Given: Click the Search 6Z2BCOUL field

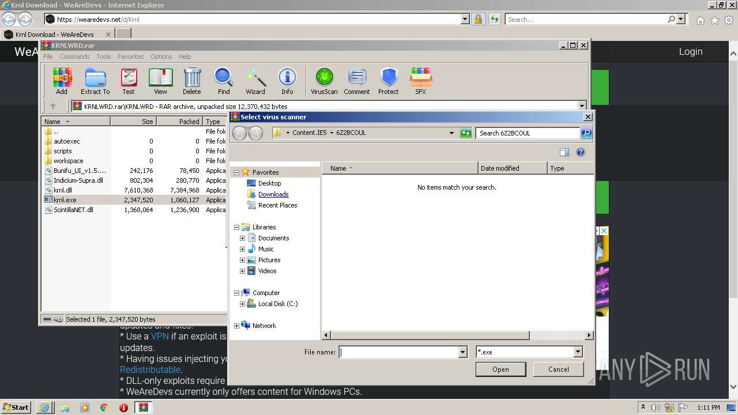Looking at the screenshot, I should tap(528, 133).
